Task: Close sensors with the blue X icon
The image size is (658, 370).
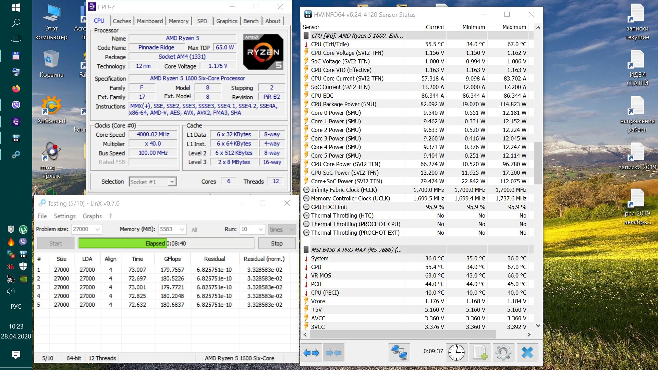Action: (x=527, y=353)
